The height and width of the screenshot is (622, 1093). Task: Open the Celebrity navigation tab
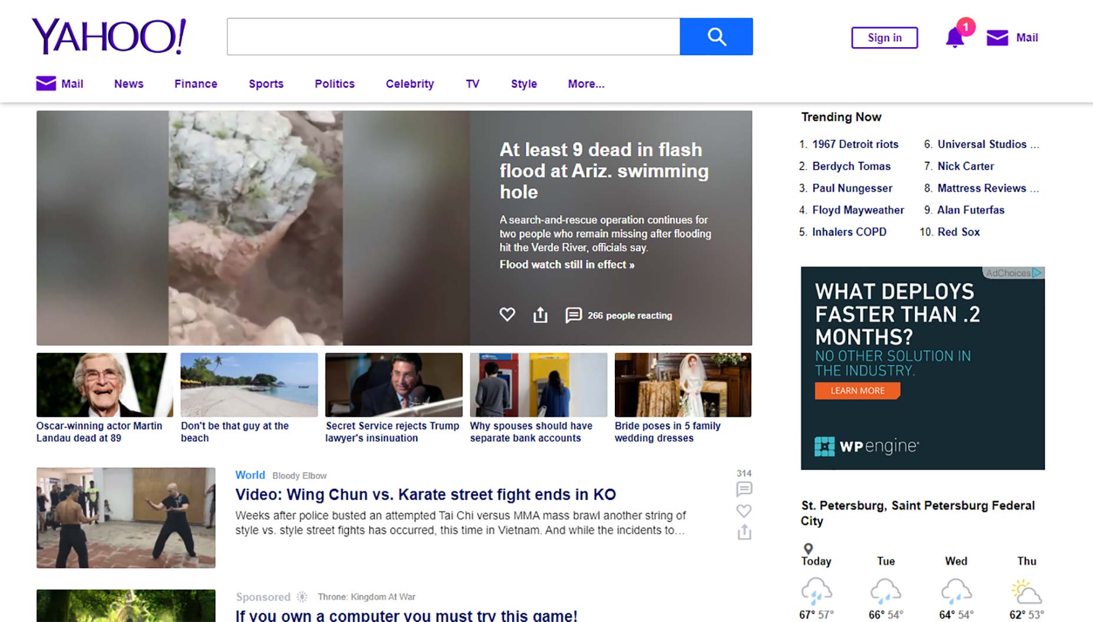point(410,84)
